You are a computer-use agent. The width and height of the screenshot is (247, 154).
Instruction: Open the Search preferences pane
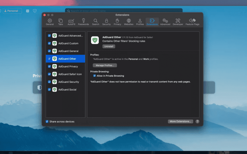click(96, 22)
